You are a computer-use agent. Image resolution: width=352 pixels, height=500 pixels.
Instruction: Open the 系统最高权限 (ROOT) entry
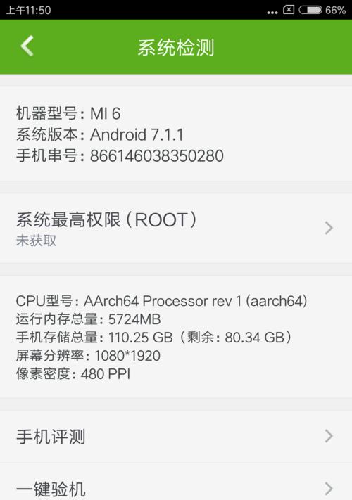coord(176,229)
